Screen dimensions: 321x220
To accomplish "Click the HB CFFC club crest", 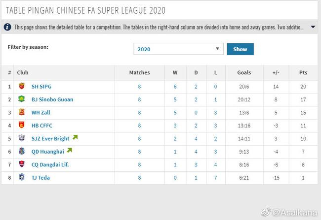I will click(21, 125).
